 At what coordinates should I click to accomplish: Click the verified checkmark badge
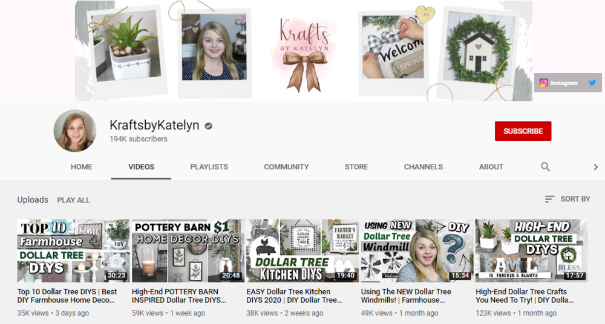click(208, 126)
